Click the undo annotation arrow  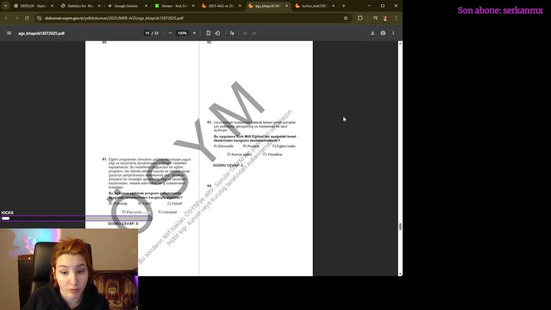245,33
